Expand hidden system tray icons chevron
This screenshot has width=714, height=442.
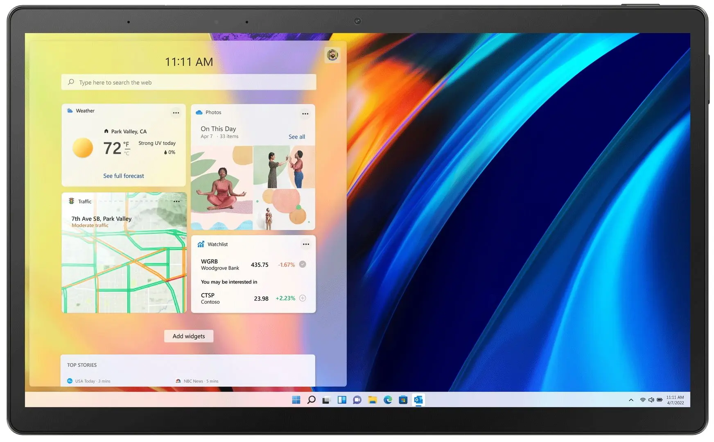pyautogui.click(x=631, y=400)
